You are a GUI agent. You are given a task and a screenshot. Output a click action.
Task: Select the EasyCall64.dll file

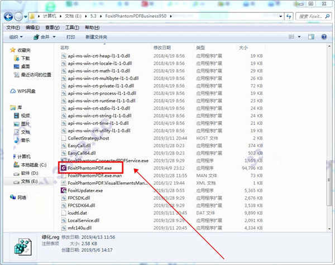[82, 153]
